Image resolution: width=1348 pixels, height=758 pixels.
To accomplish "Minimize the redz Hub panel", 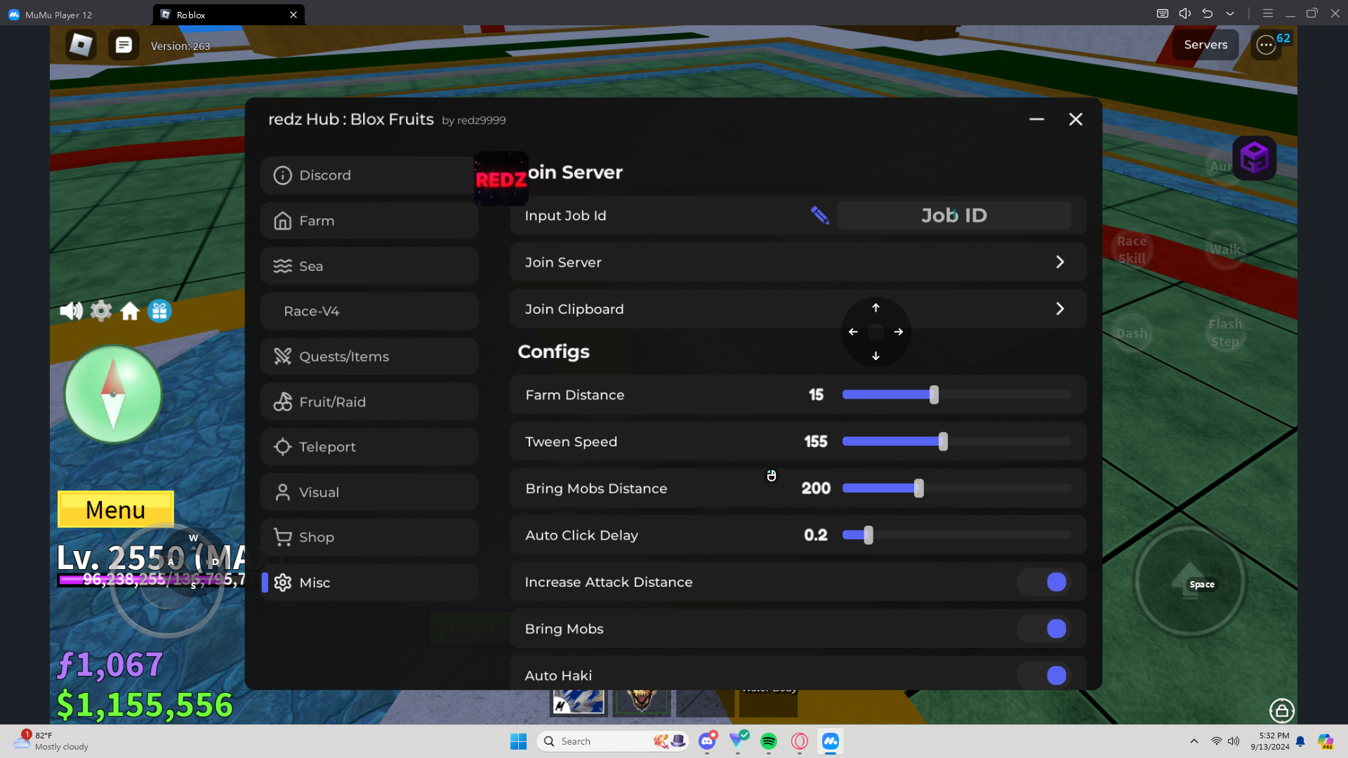I will (x=1036, y=119).
